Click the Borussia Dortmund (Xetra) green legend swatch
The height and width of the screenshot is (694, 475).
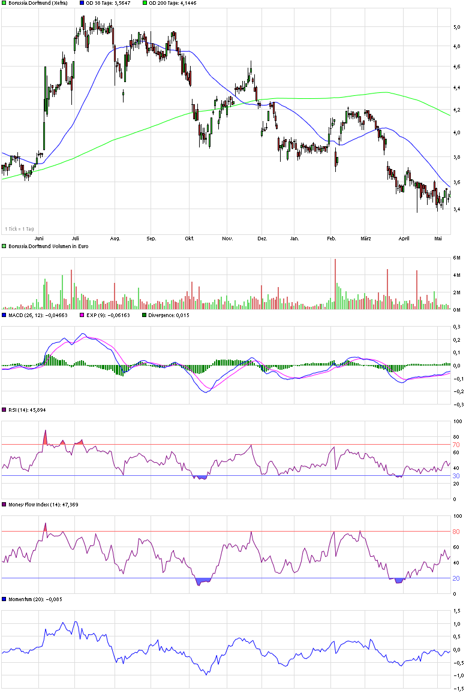pos(4,2)
